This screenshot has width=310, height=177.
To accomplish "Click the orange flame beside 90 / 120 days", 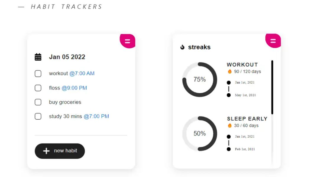I will pyautogui.click(x=229, y=72).
